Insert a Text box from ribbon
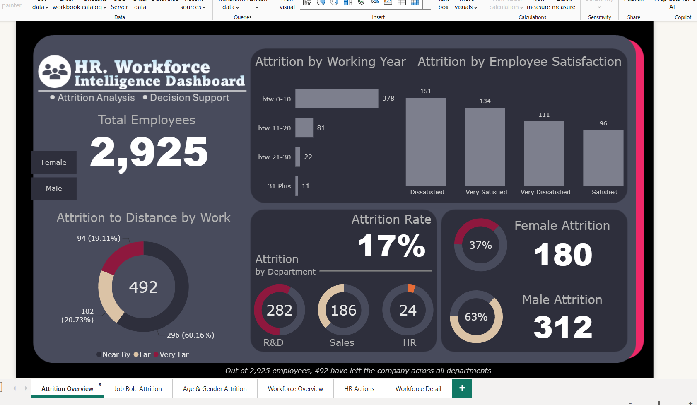 (x=444, y=5)
